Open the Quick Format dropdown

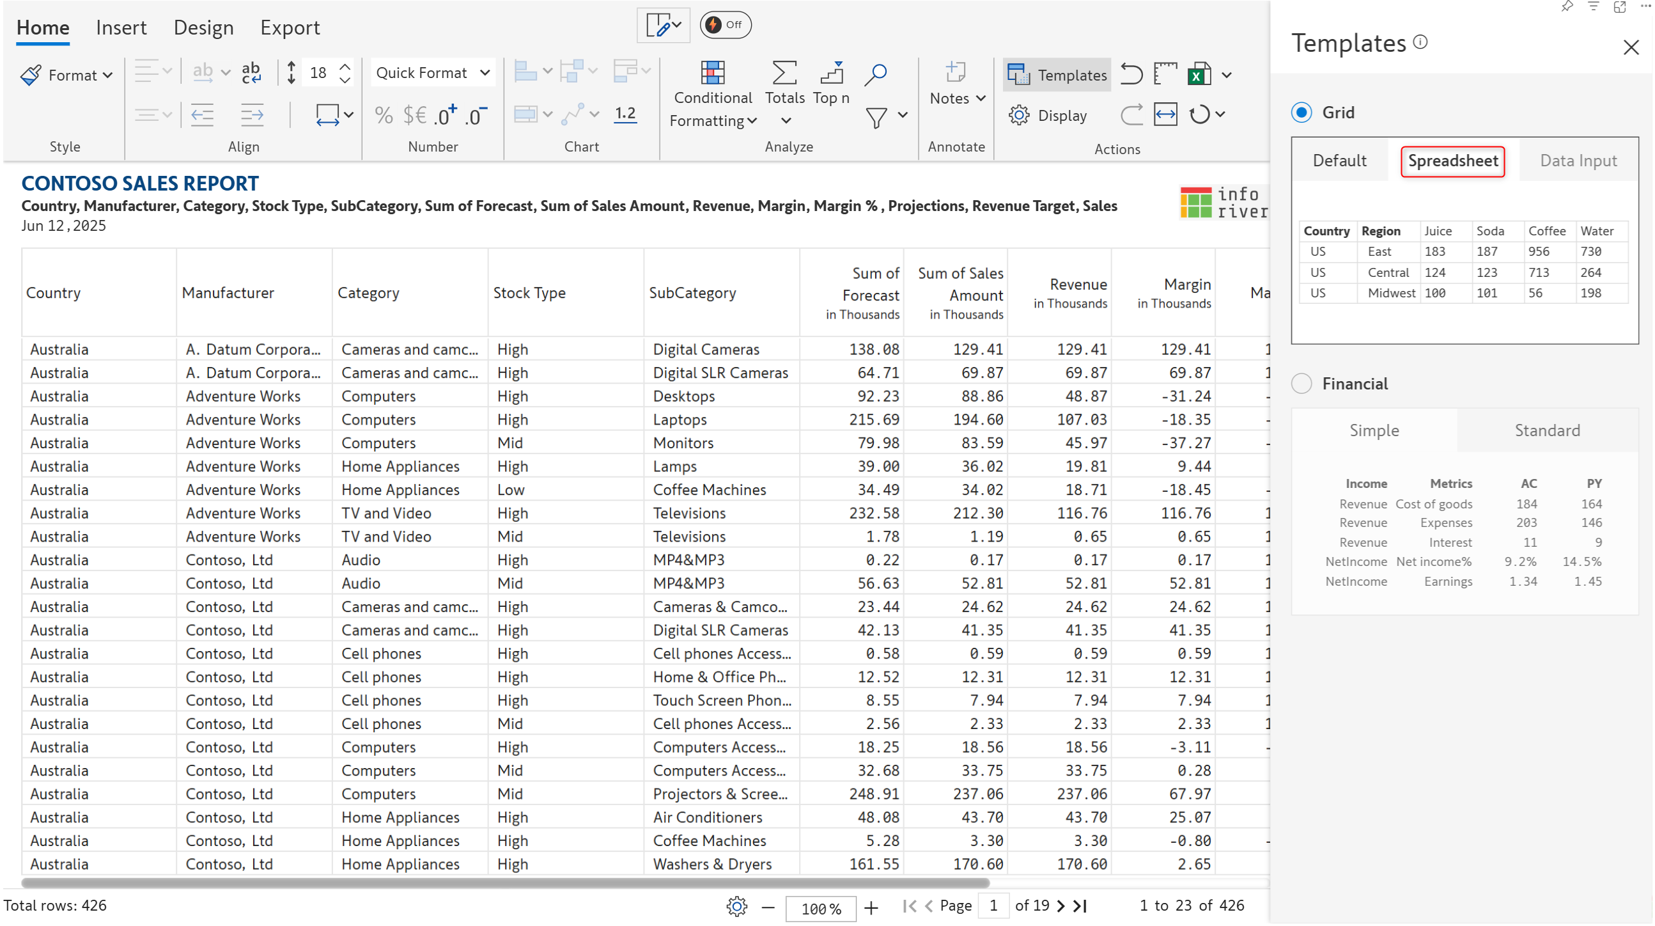click(x=433, y=74)
